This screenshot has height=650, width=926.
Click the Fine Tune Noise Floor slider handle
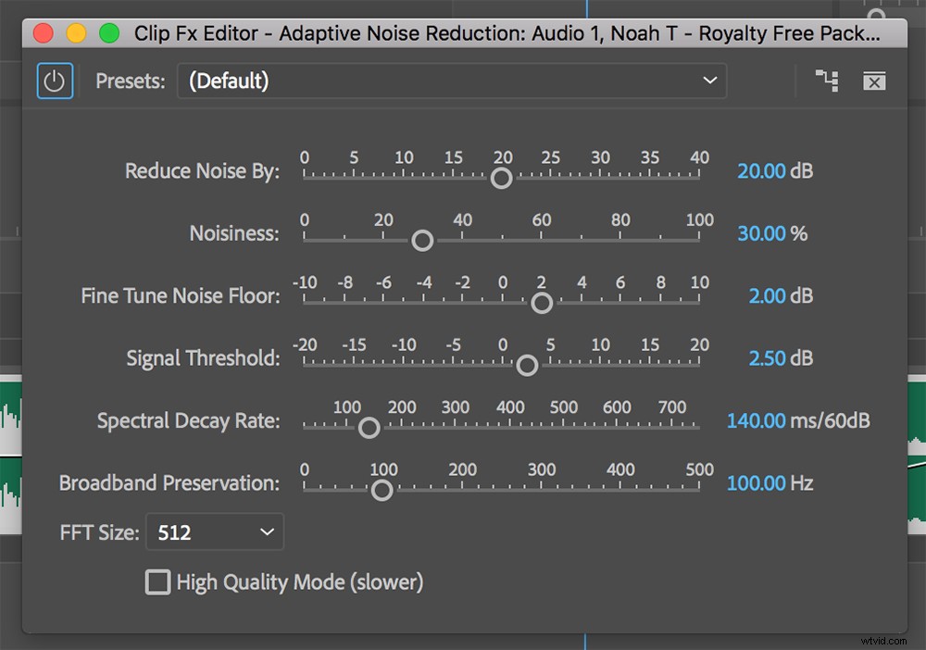click(542, 303)
